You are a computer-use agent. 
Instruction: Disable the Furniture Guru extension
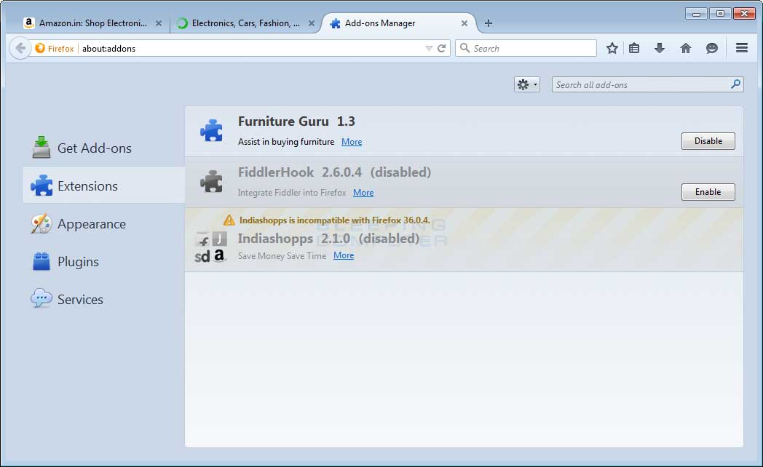pos(708,141)
